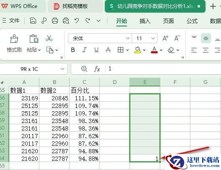Apply the yellow fill color swatch

click(x=138, y=50)
